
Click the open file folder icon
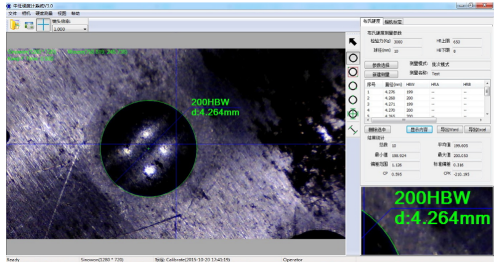coord(14,25)
